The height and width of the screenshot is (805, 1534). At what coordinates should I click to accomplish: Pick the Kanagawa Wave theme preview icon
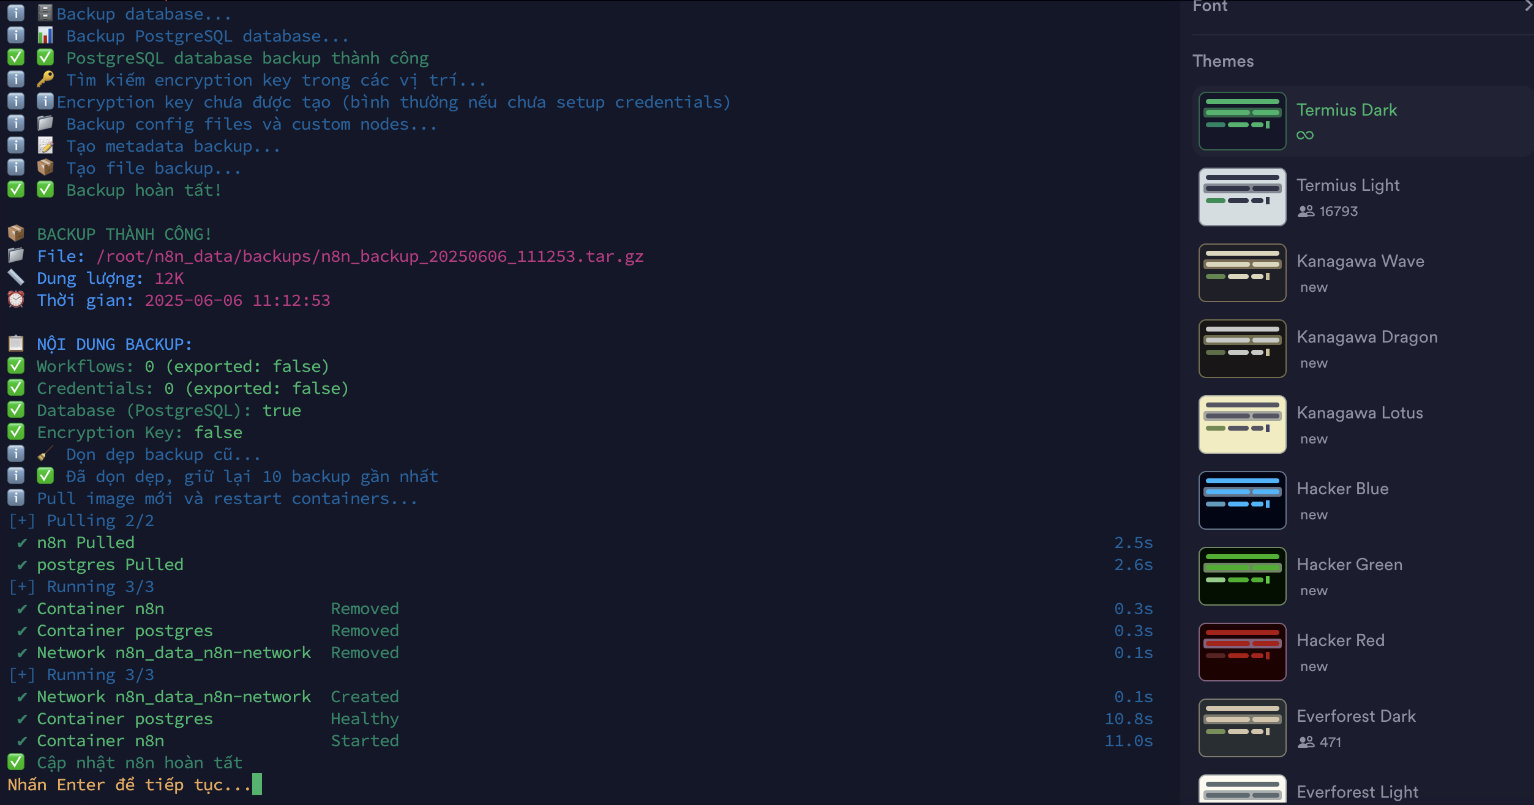tap(1242, 273)
